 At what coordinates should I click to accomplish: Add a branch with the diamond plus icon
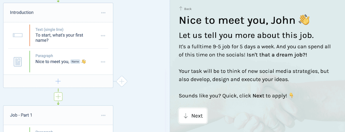(122, 81)
